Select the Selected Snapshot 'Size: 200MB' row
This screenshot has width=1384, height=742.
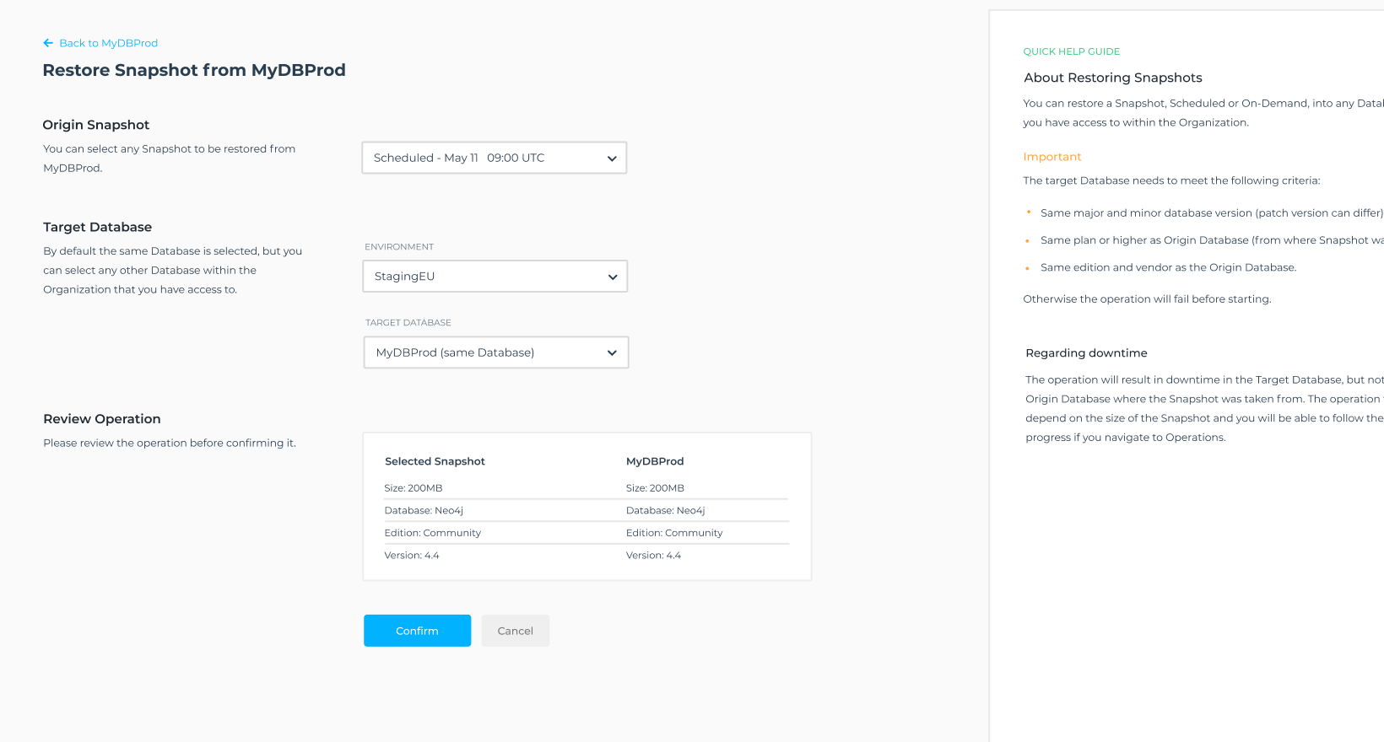click(414, 488)
